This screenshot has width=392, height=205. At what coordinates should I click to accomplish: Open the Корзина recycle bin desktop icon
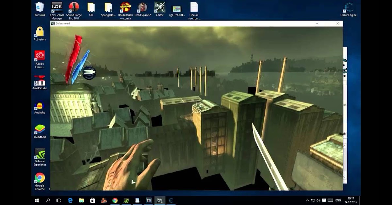[x=40, y=9]
